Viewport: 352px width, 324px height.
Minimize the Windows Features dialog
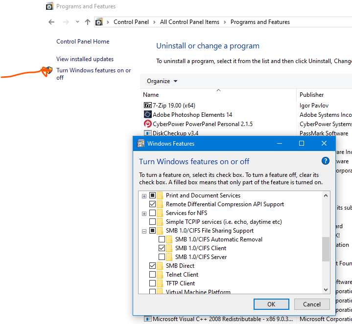pos(280,143)
